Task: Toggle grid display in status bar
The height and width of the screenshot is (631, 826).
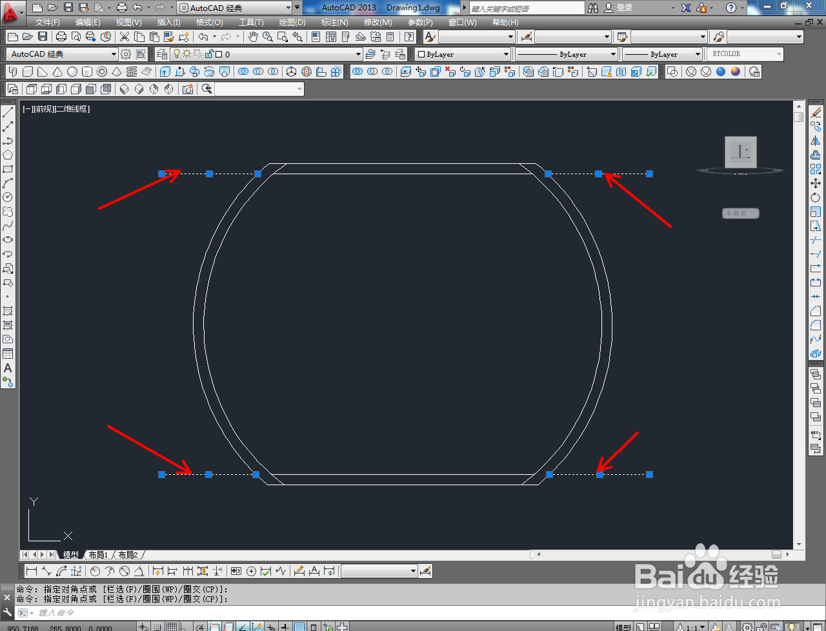Action: 171,626
